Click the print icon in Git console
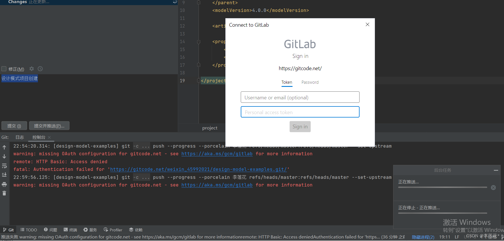The image size is (504, 241). (x=4, y=184)
